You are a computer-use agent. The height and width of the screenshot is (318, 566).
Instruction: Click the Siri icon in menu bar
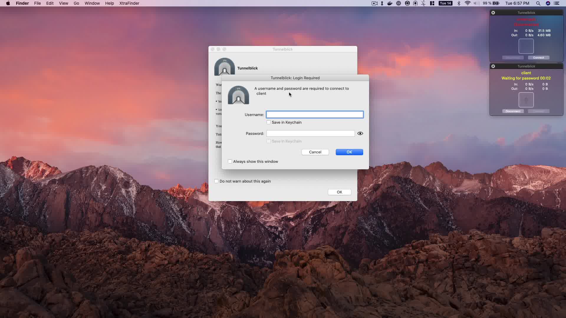[x=548, y=3]
